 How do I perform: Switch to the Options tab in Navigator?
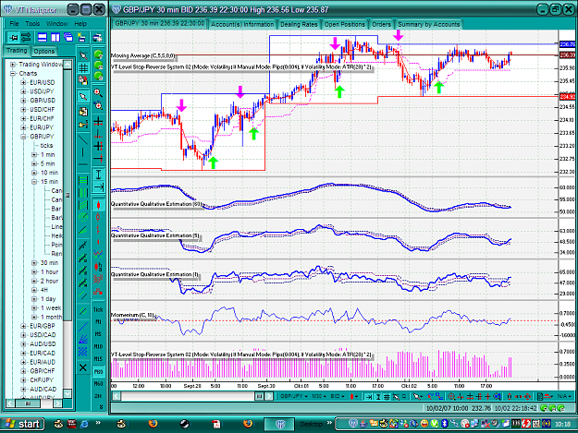pos(43,52)
